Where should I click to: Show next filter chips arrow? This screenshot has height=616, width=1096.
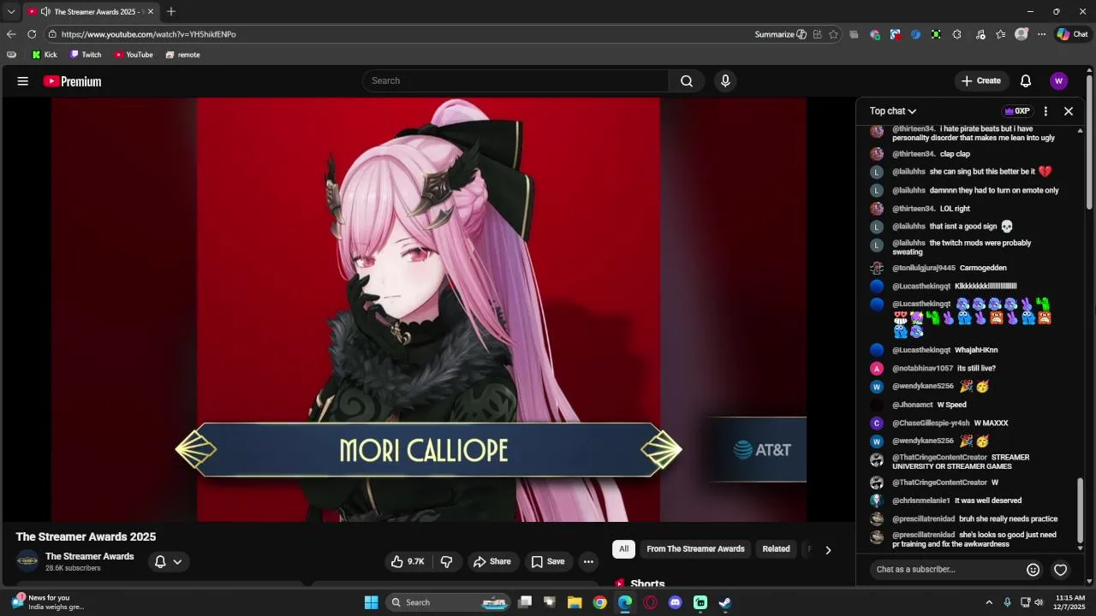(828, 550)
